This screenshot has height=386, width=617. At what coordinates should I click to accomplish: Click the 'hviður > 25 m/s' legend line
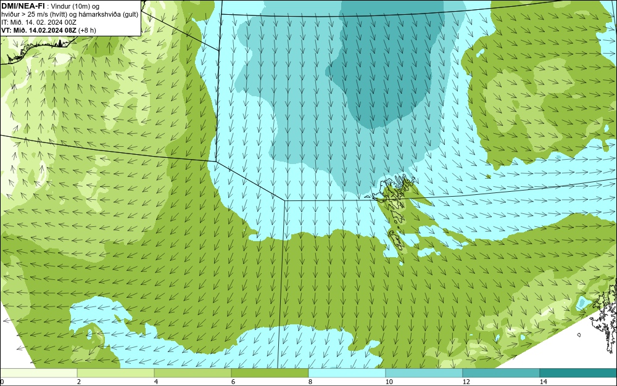[70, 15]
